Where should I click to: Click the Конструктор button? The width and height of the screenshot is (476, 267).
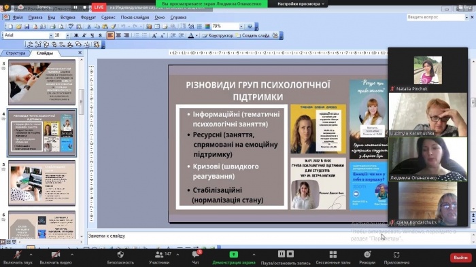click(218, 35)
